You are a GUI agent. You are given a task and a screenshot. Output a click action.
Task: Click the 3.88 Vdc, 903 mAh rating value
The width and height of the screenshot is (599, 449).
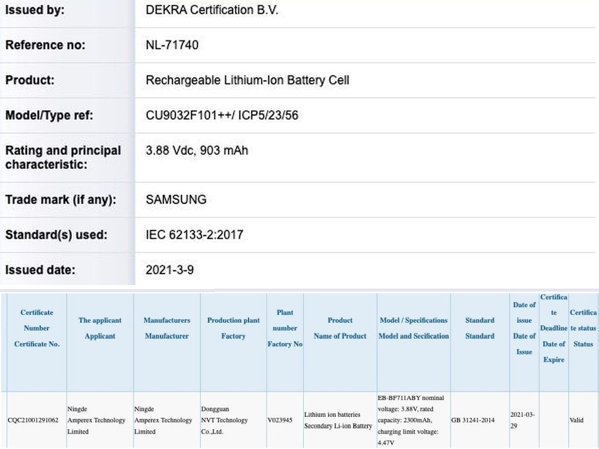tap(196, 151)
